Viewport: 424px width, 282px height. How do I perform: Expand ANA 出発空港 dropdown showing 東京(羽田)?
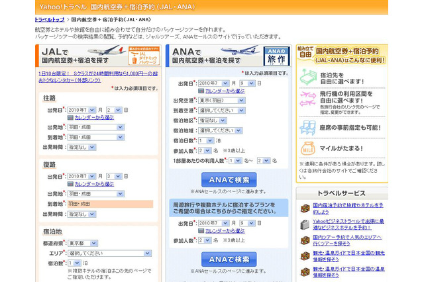(222, 101)
